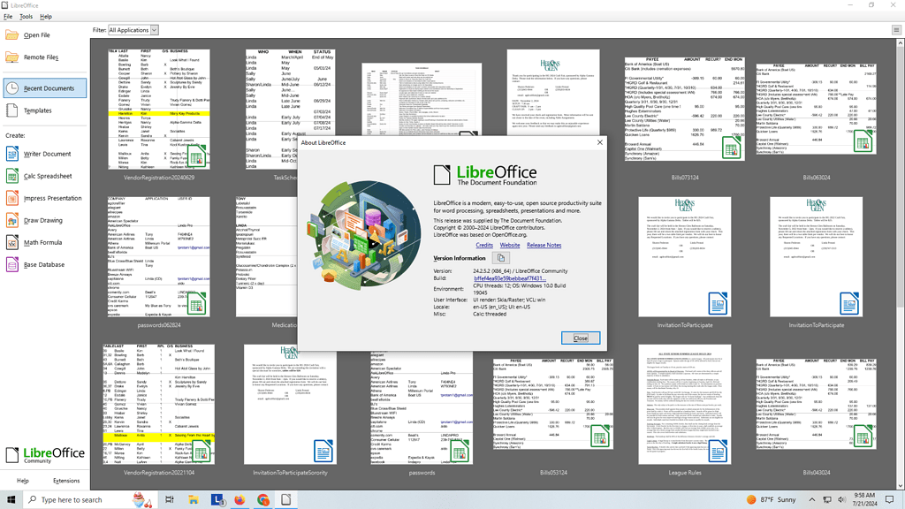Open the LibreOffice Website link
This screenshot has width=905, height=509.
510,245
